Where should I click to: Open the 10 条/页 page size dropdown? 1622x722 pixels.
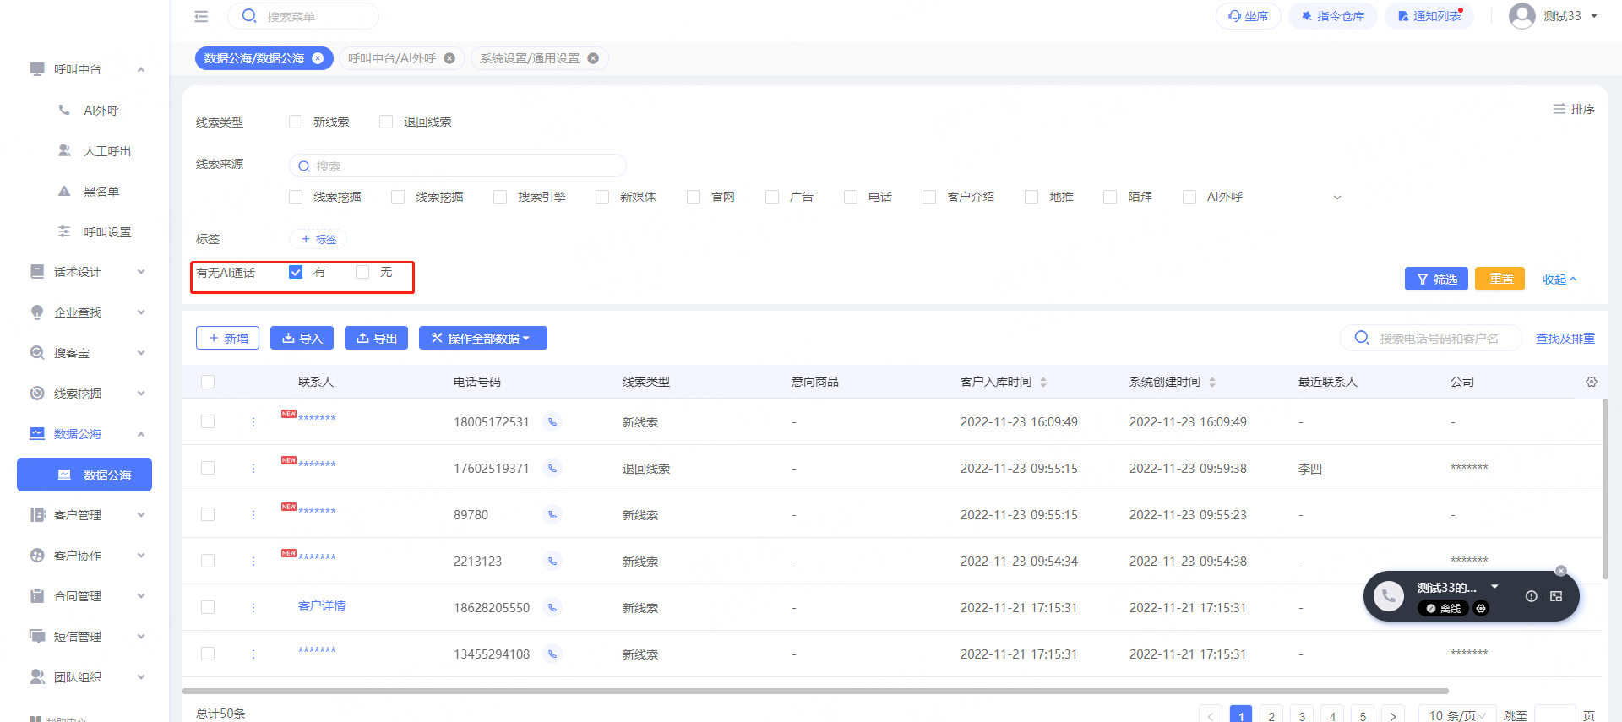(x=1457, y=715)
